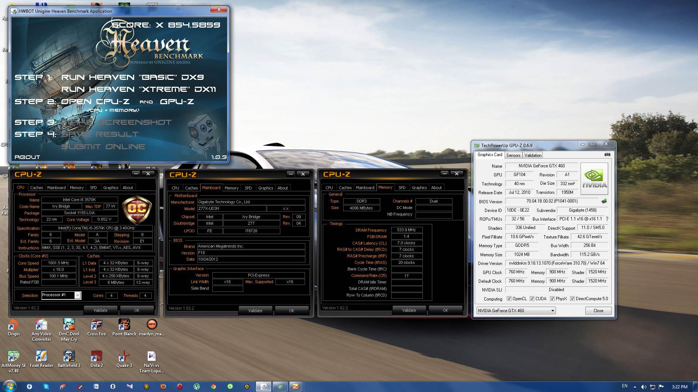
Task: Open Google Chrome from the taskbar
Action: click(x=213, y=387)
